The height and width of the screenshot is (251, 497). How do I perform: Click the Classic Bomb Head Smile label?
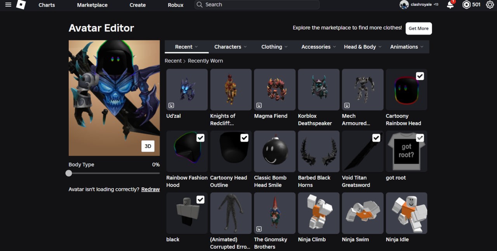[270, 181]
